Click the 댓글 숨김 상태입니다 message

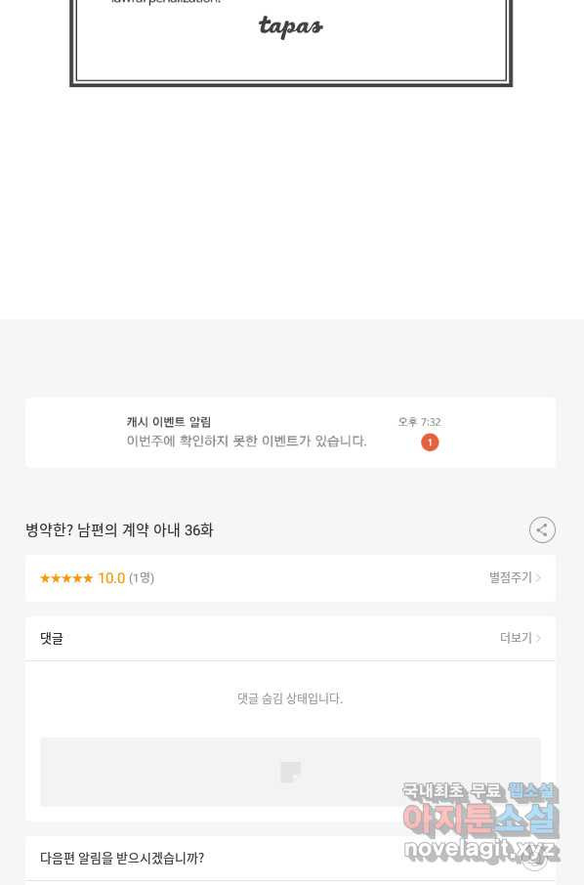pyautogui.click(x=290, y=698)
